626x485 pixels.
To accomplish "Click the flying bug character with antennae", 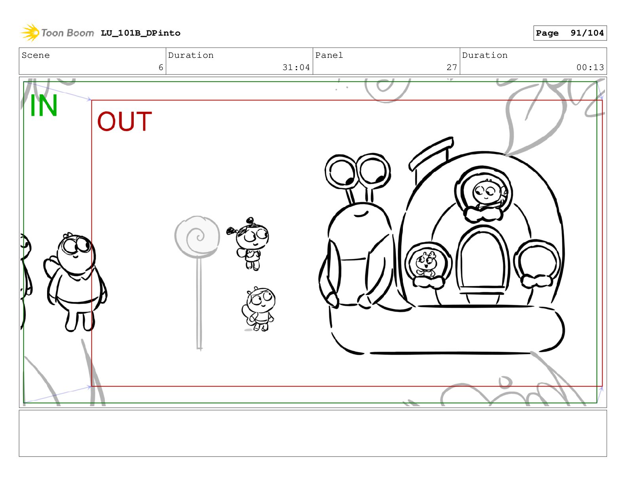I will tap(249, 243).
